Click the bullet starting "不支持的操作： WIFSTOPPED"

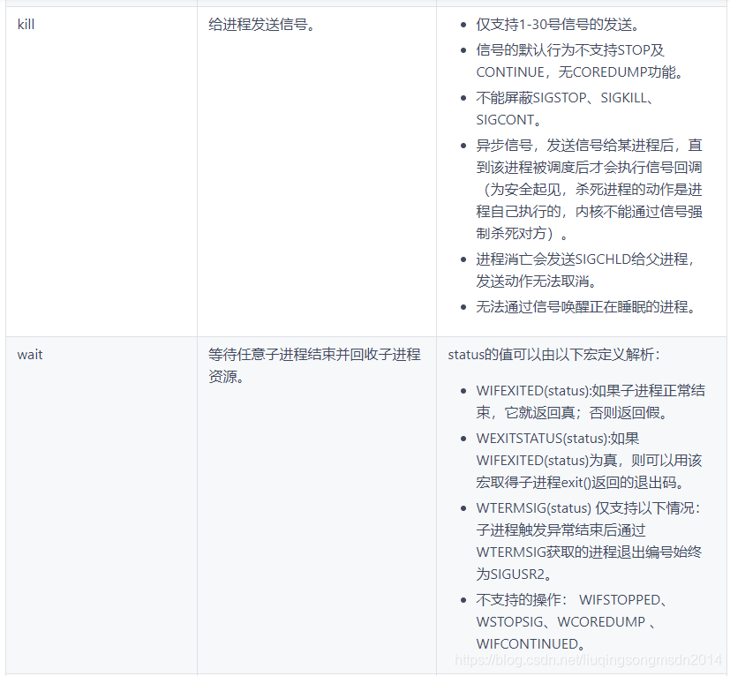pos(572,622)
